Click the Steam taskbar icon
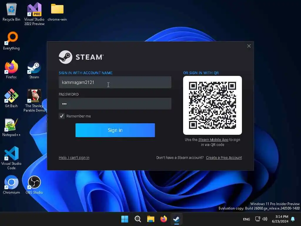This screenshot has width=301, height=226. 176,219
